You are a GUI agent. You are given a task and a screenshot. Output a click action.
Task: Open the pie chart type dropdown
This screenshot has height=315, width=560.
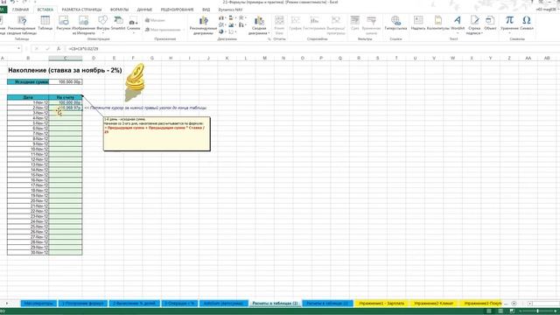point(222,31)
